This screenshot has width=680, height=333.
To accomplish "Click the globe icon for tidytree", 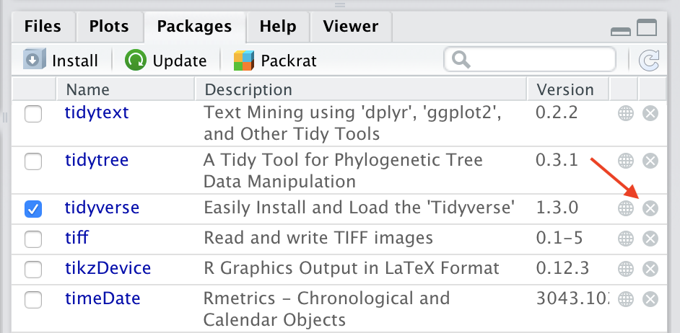I will click(x=625, y=161).
